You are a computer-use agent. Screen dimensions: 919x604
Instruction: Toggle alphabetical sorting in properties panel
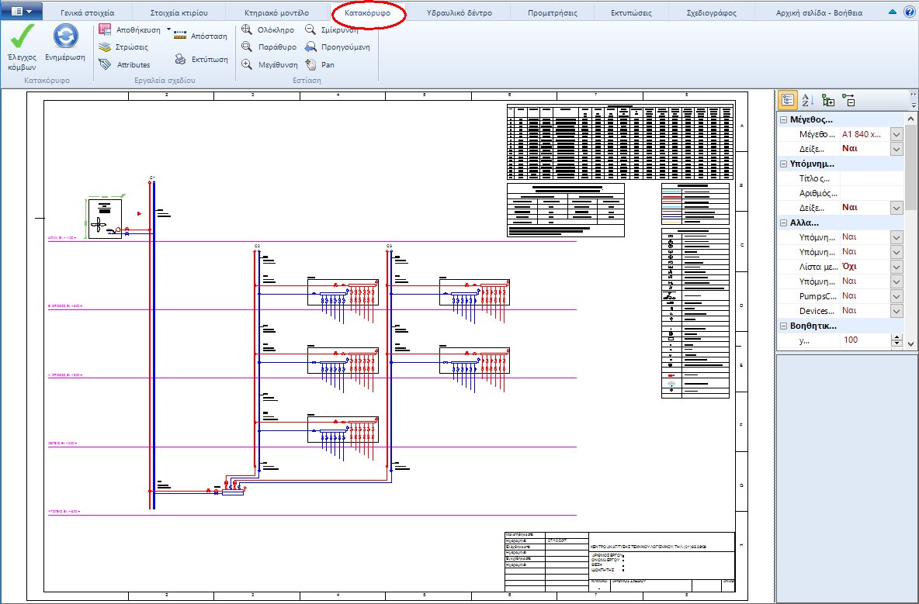(806, 99)
